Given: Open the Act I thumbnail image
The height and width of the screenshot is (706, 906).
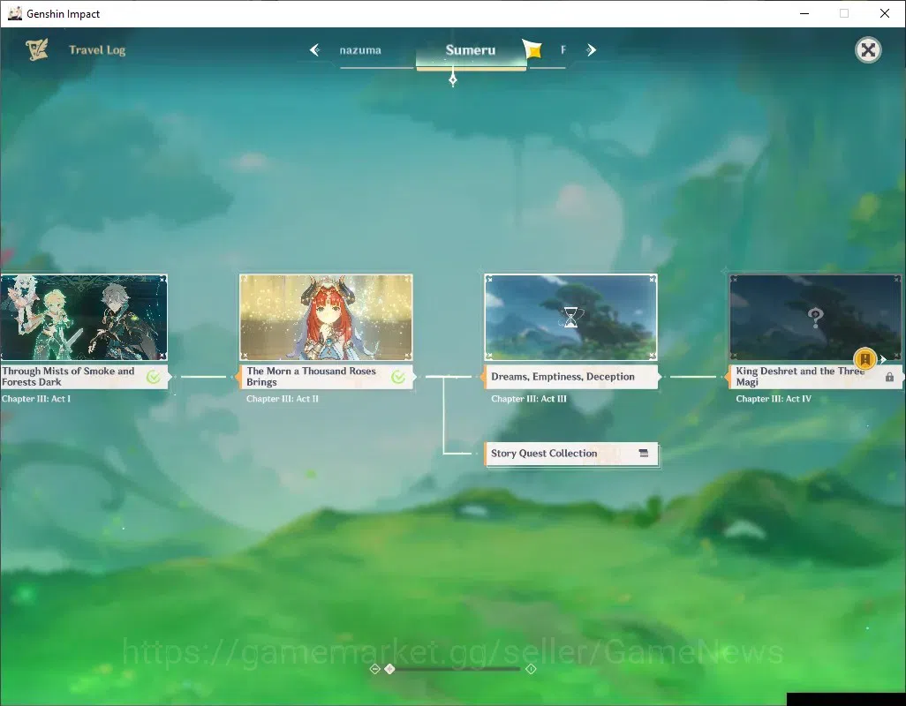Looking at the screenshot, I should (84, 318).
